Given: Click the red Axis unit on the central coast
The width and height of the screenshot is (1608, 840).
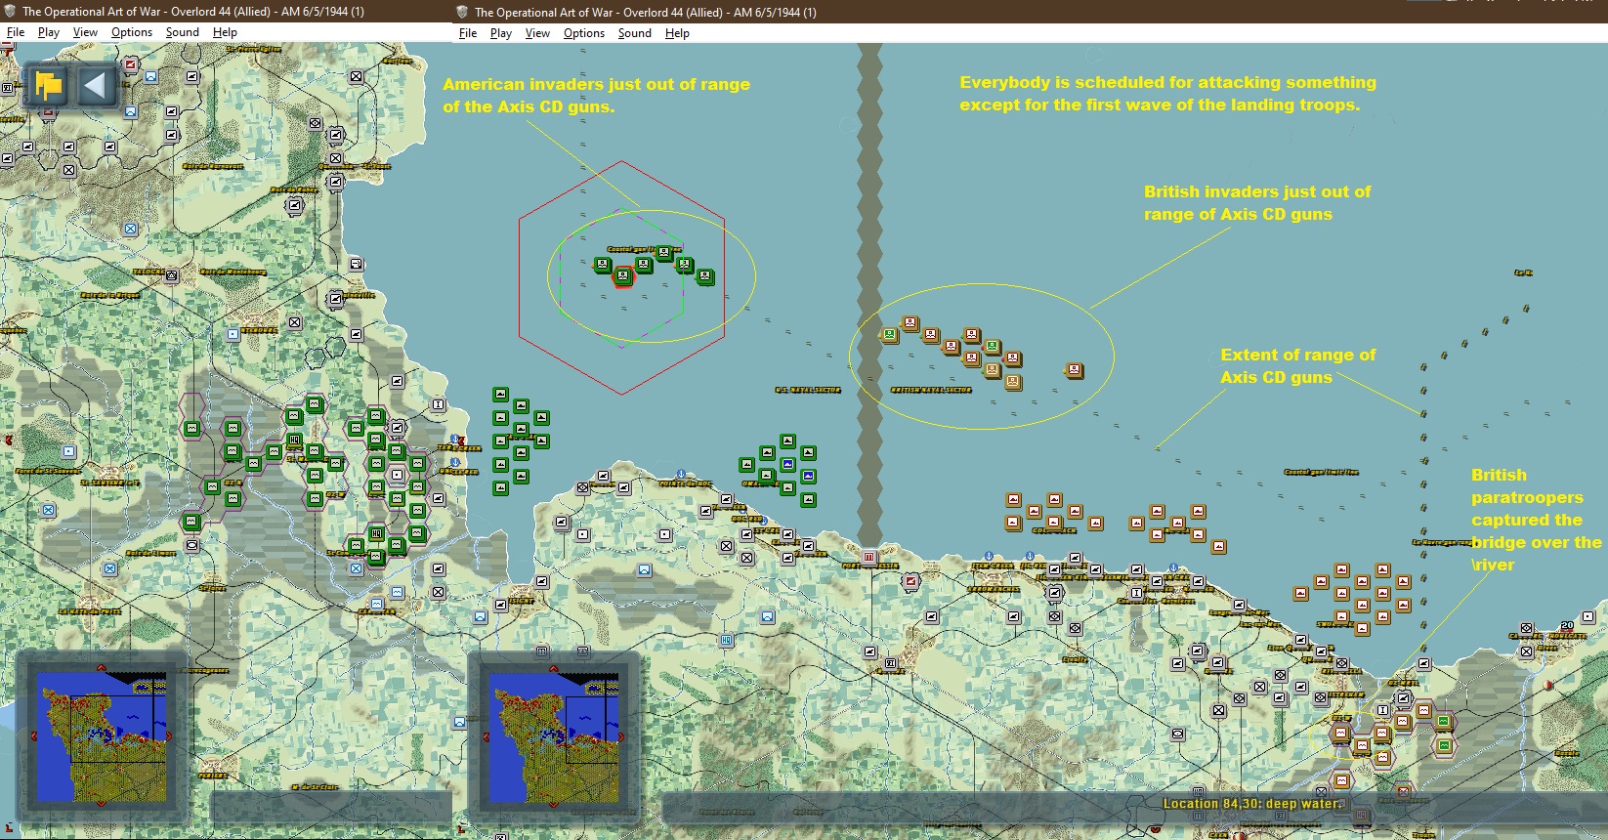Looking at the screenshot, I should pyautogui.click(x=911, y=581).
